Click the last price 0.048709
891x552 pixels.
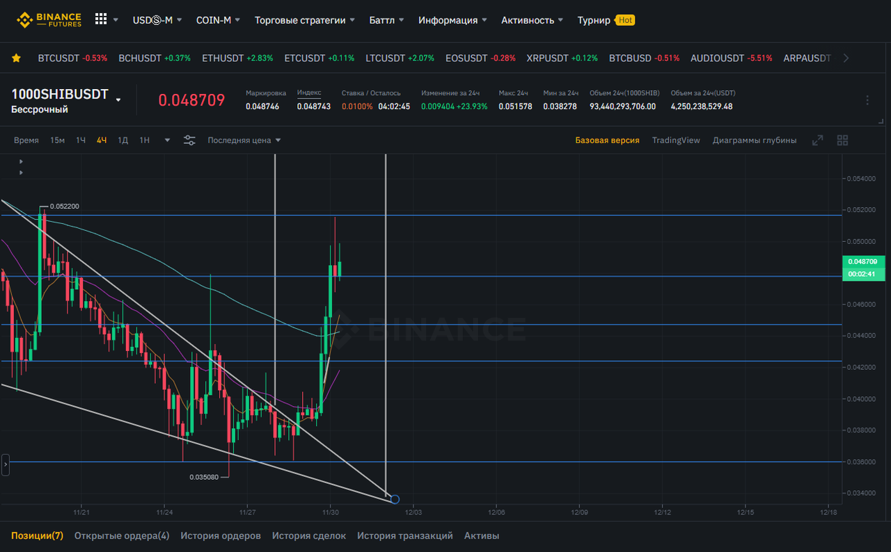pyautogui.click(x=191, y=100)
